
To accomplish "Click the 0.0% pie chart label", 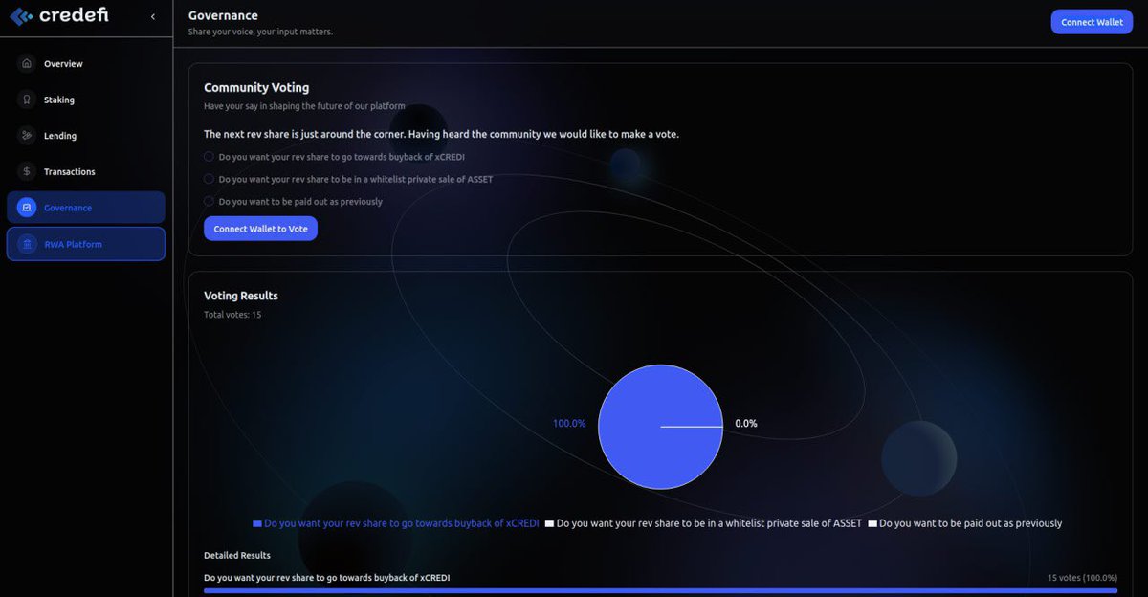I will tap(746, 424).
